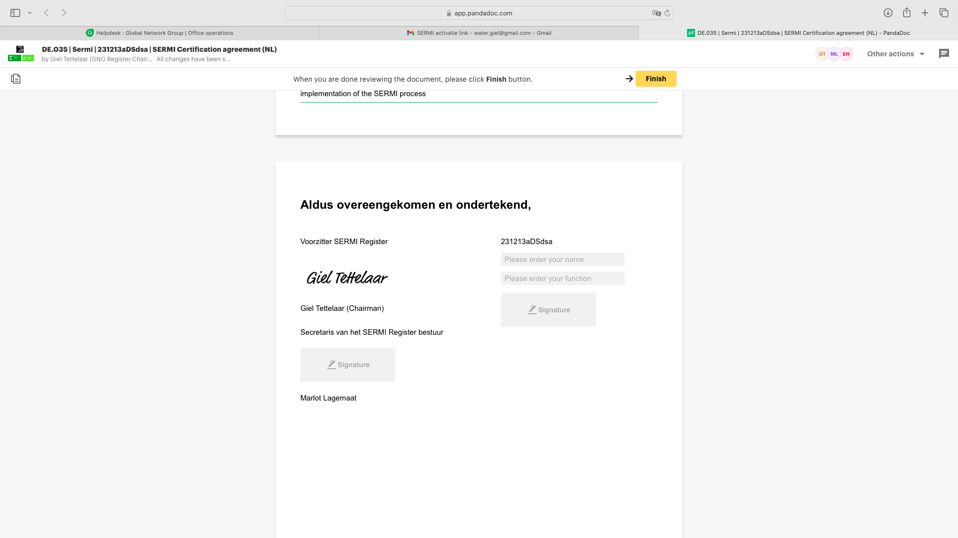Open the comments chat icon
958x538 pixels.
tap(944, 54)
